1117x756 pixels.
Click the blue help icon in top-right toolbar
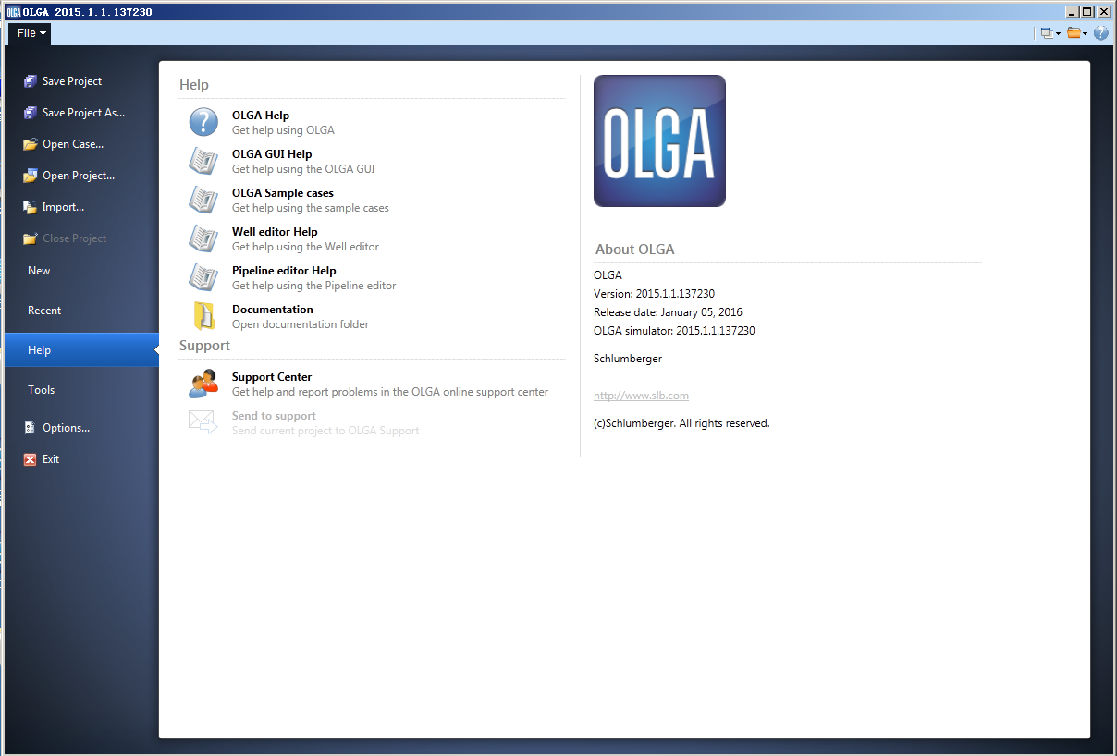(x=1100, y=33)
